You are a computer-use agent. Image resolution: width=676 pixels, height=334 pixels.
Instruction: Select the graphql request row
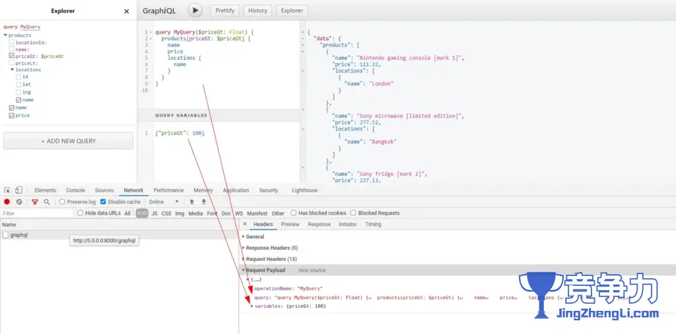point(119,235)
